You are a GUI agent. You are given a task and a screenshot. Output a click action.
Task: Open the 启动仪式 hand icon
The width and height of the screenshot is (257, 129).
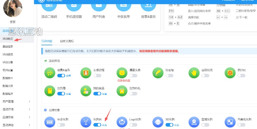click(194, 73)
